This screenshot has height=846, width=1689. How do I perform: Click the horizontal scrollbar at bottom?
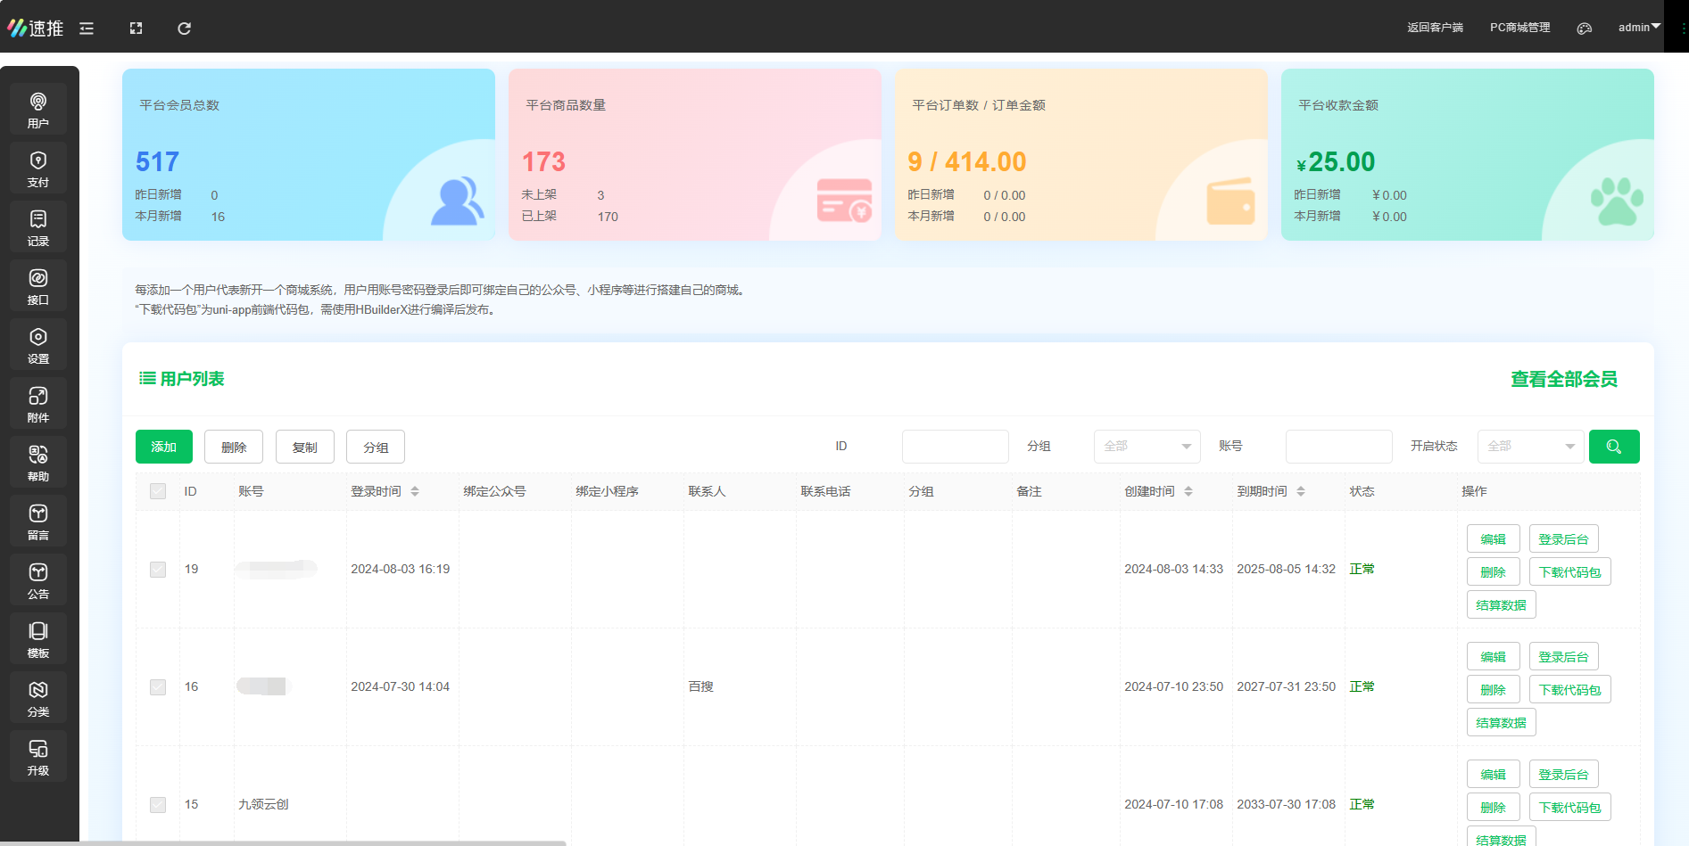pyautogui.click(x=283, y=842)
